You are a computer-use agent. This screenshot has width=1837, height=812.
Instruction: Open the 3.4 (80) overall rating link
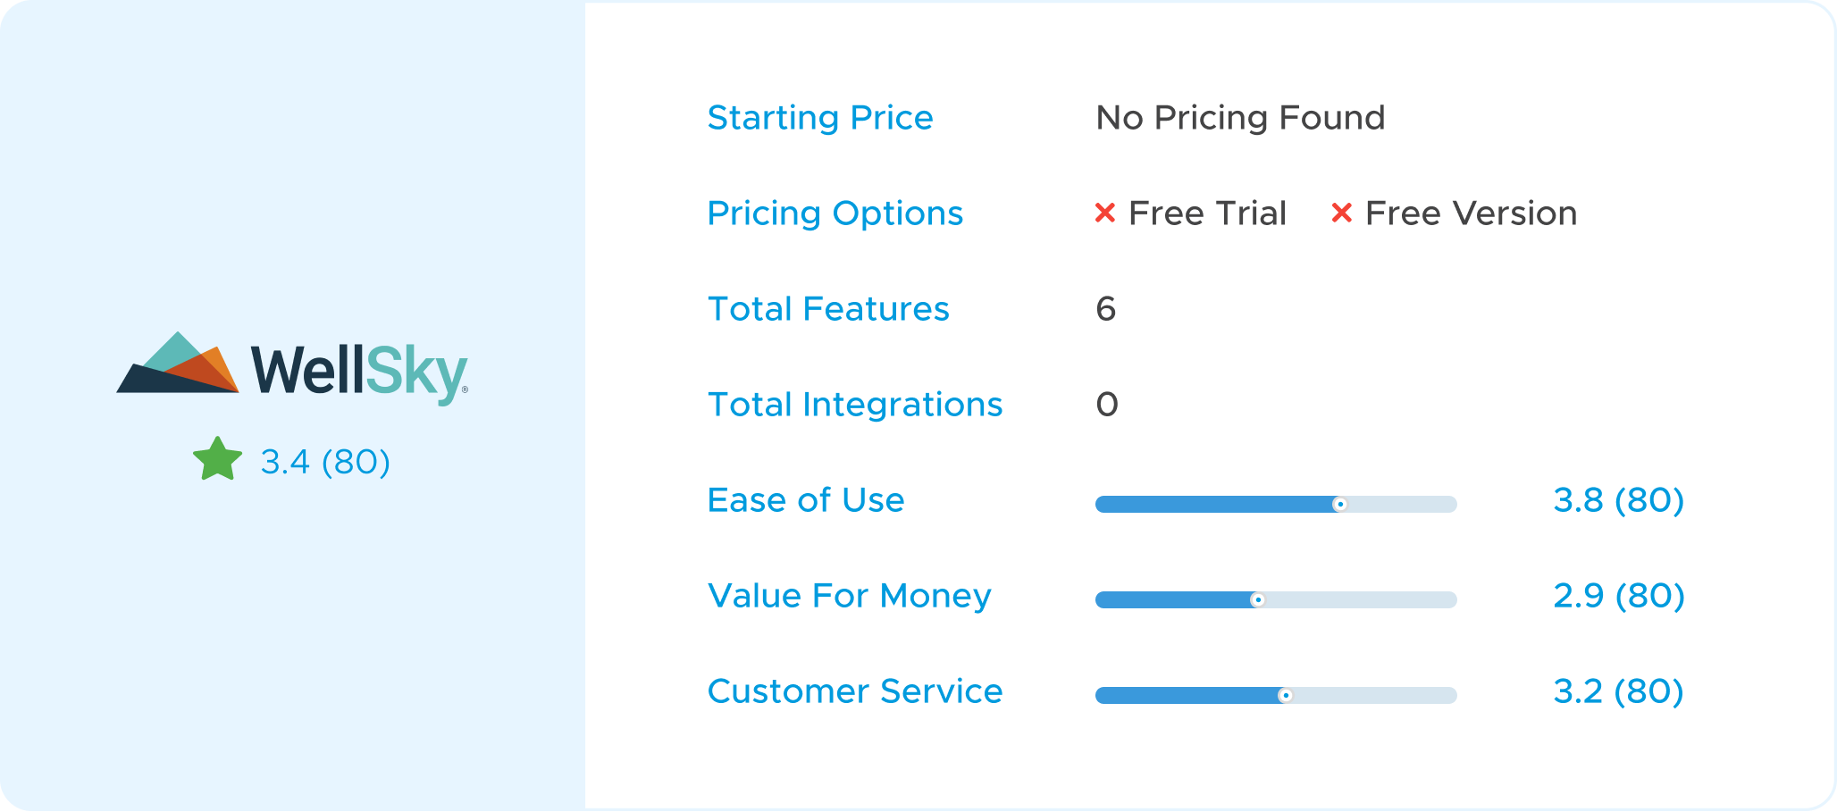325,462
